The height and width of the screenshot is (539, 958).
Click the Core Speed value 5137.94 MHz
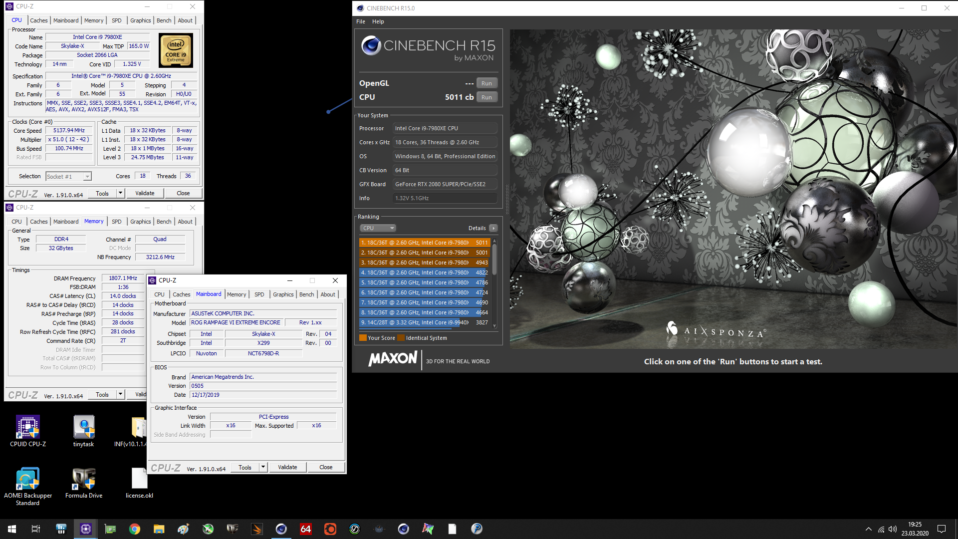69,131
